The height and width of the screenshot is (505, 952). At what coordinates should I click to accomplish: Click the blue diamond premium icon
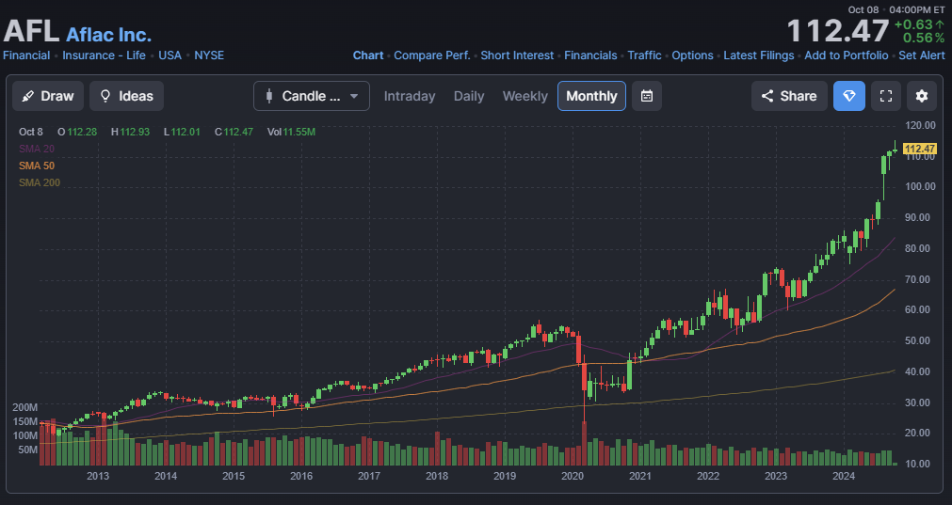pos(848,96)
